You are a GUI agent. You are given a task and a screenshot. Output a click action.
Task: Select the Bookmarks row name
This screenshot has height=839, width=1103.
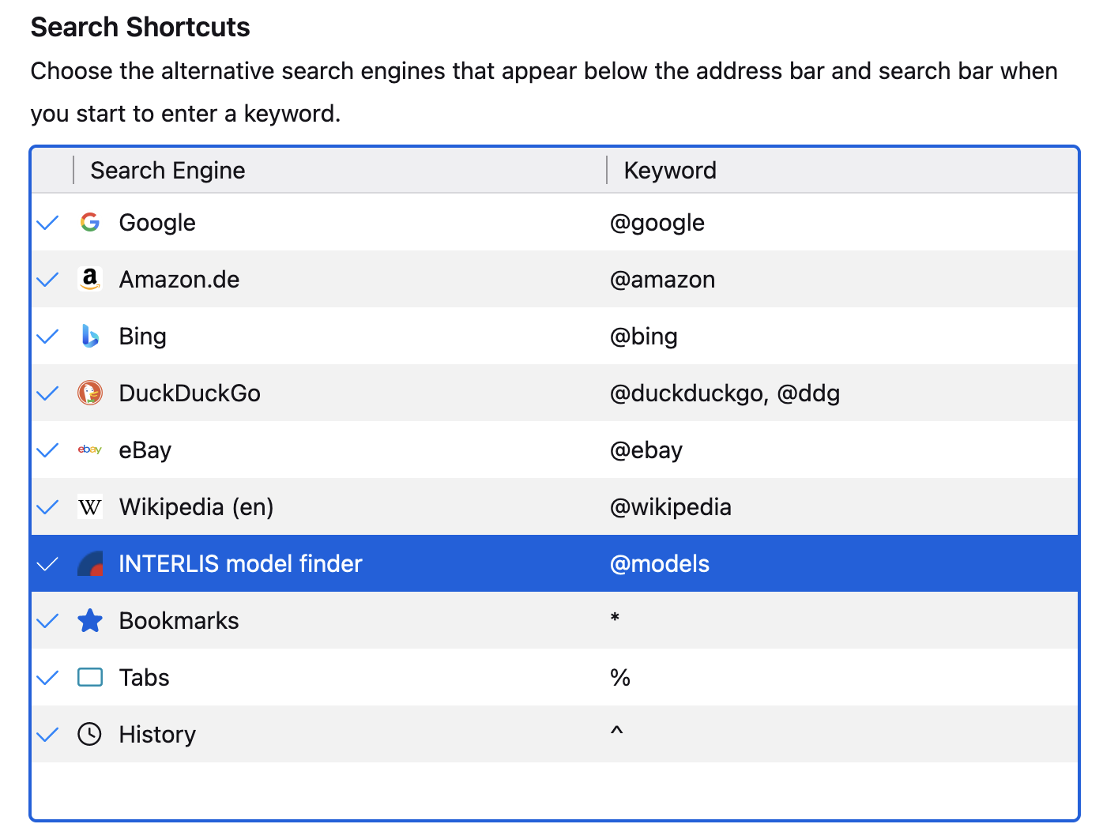(x=179, y=621)
